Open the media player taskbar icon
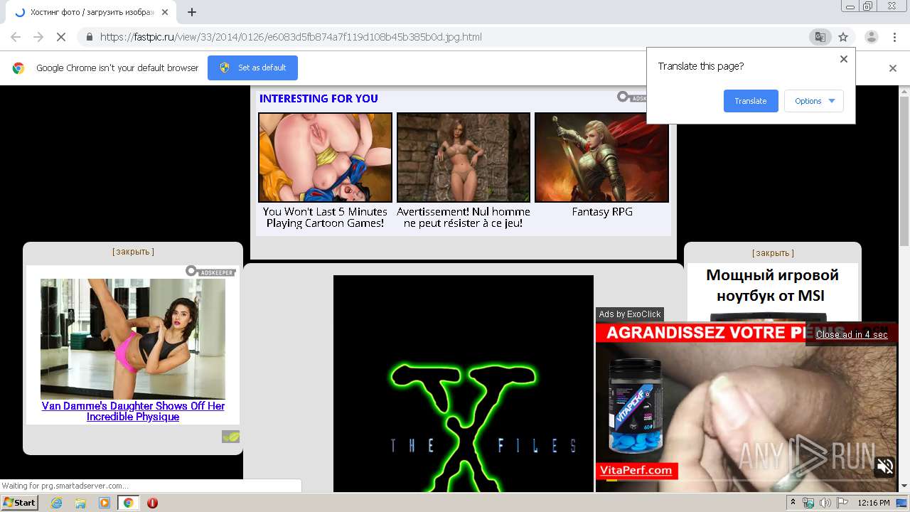The width and height of the screenshot is (910, 512). (x=105, y=503)
